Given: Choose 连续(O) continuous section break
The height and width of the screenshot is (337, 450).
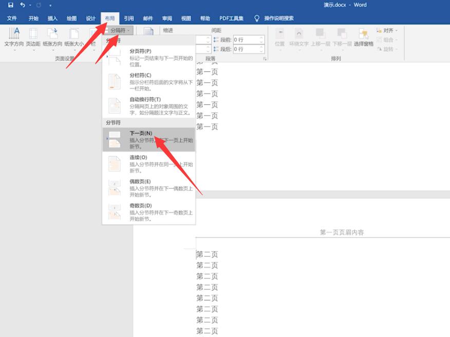Looking at the screenshot, I should tap(148, 164).
